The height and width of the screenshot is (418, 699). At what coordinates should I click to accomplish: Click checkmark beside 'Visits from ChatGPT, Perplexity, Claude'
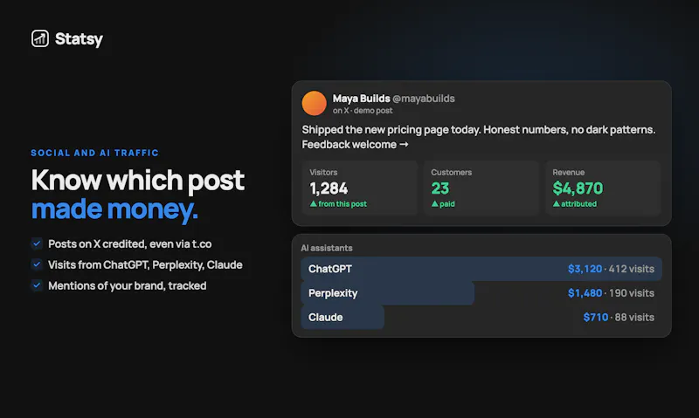coord(37,264)
